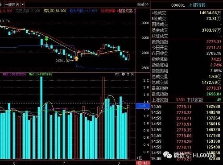223x165 pixels.
Task: Open the VOL indicator settings gear
Action: coord(123,74)
